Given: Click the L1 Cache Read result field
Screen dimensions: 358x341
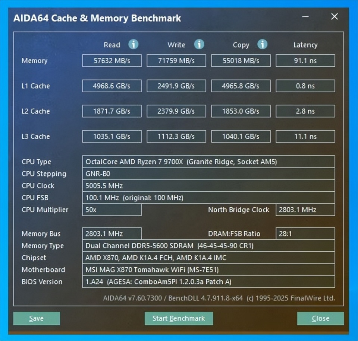Looking at the screenshot, I should 112,86.
